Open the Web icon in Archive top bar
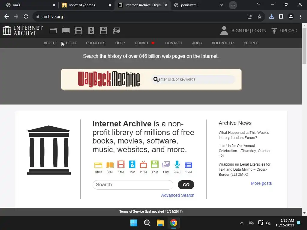Image resolution: width=307 pixels, height=230 pixels. coord(53,31)
